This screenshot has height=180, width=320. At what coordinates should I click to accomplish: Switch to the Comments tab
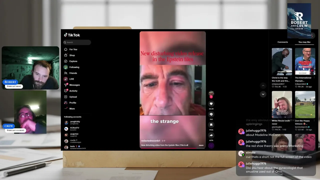click(283, 42)
